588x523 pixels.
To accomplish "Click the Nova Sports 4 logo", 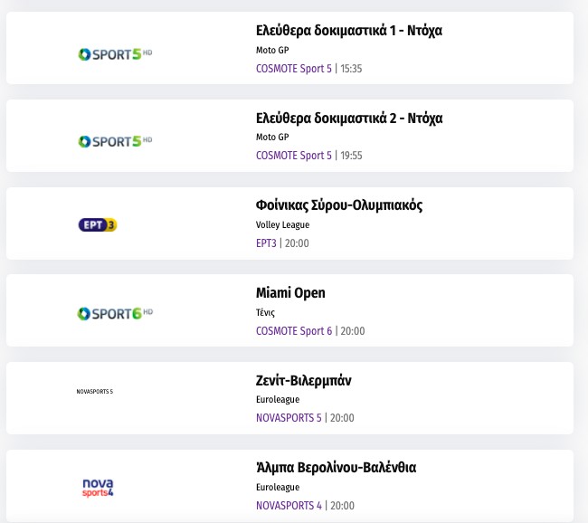I will [98, 488].
